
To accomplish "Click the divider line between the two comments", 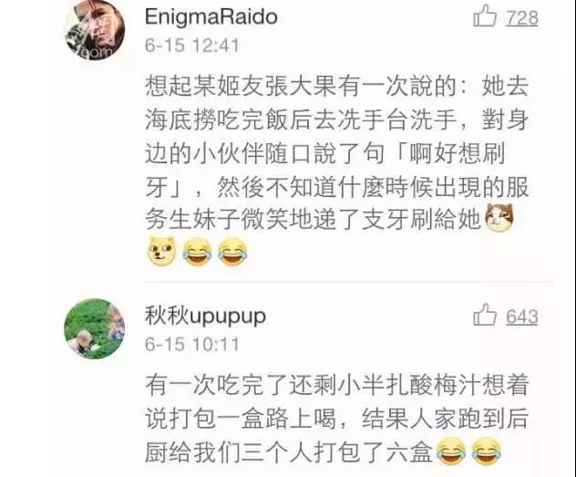I will [x=348, y=282].
